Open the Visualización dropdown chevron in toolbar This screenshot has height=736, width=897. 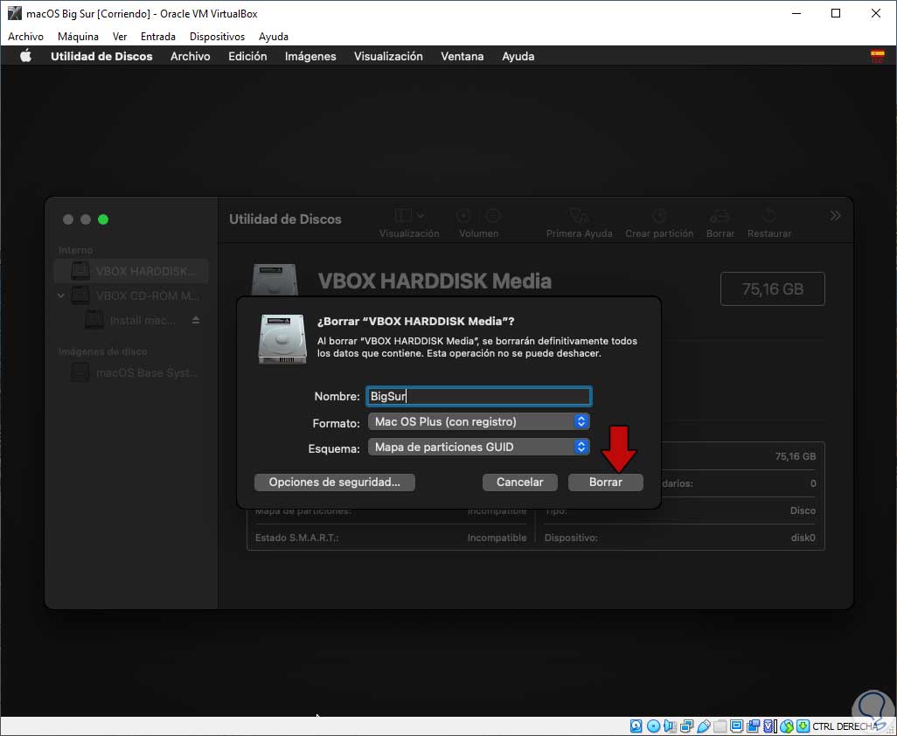tap(421, 216)
